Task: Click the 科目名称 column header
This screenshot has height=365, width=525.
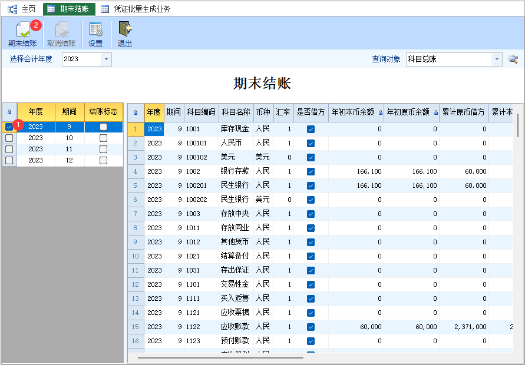Action: pos(236,112)
